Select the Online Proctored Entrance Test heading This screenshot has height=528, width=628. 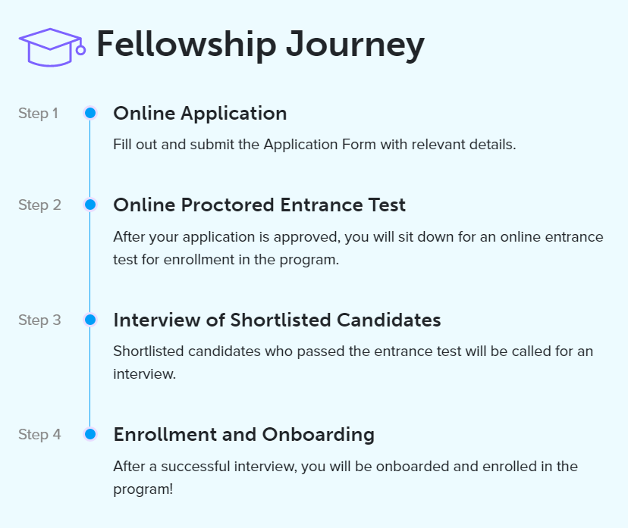[259, 205]
